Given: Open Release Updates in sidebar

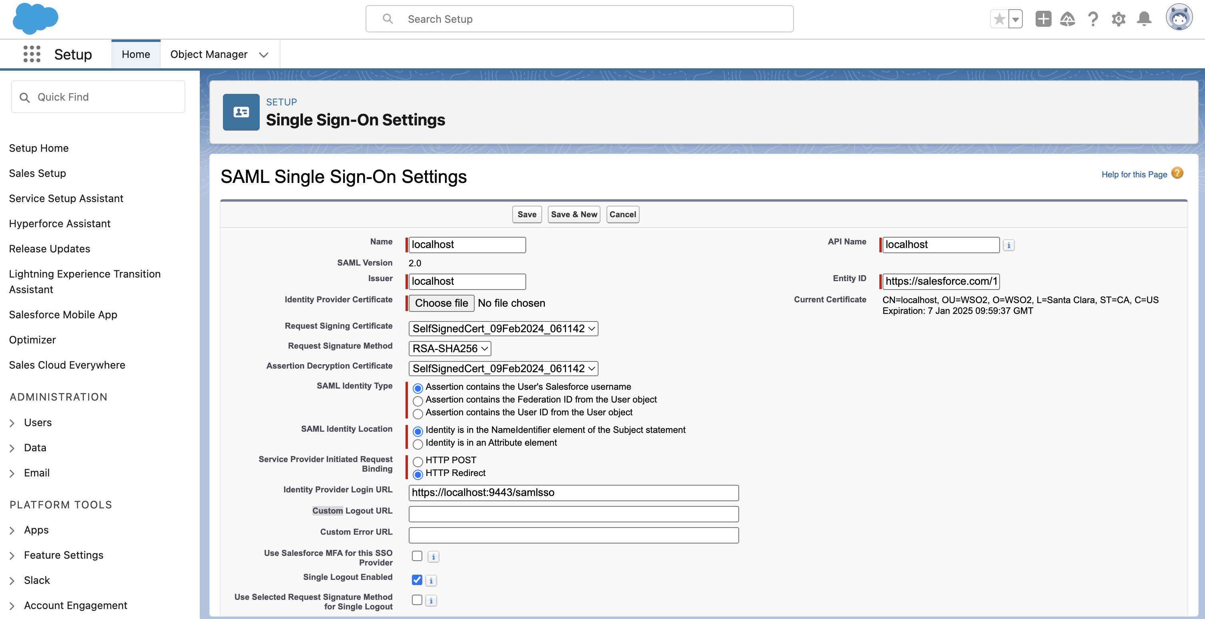Looking at the screenshot, I should click(x=50, y=249).
